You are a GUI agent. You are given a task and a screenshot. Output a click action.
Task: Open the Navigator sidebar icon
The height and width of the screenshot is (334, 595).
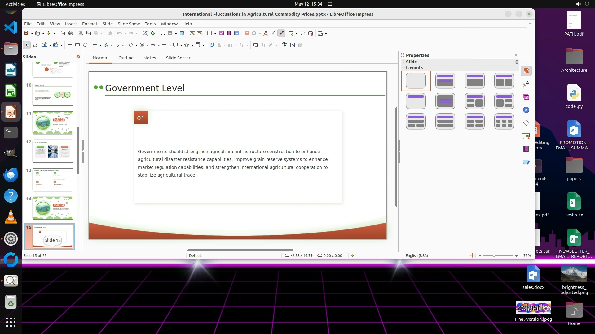click(x=526, y=110)
